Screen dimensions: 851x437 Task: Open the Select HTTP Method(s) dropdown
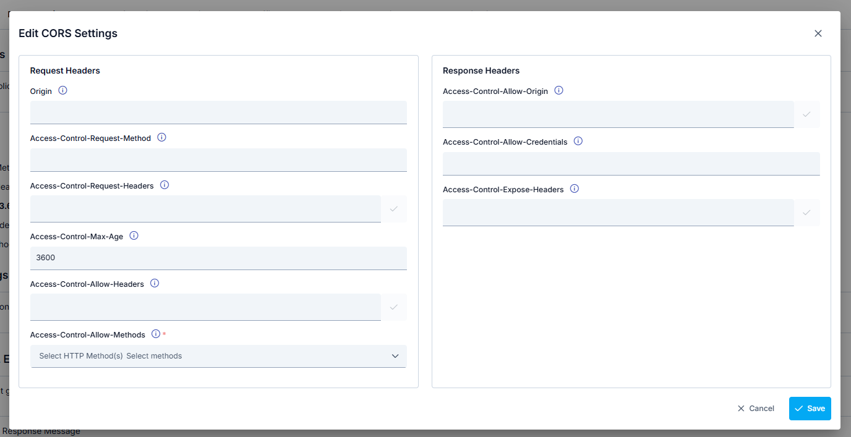pos(218,356)
